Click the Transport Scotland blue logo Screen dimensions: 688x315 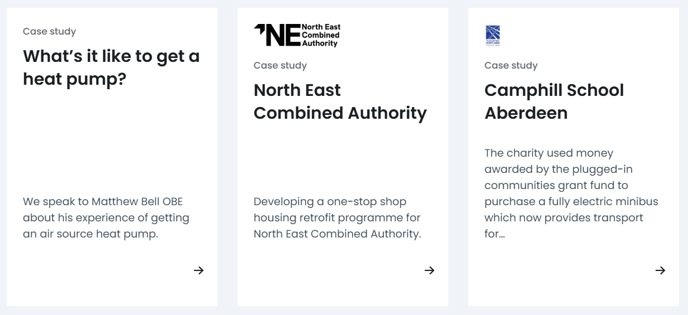492,36
